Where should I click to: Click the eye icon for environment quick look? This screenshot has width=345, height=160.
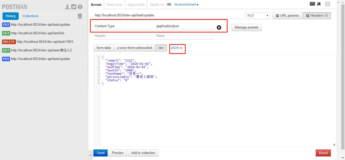coord(169,5)
